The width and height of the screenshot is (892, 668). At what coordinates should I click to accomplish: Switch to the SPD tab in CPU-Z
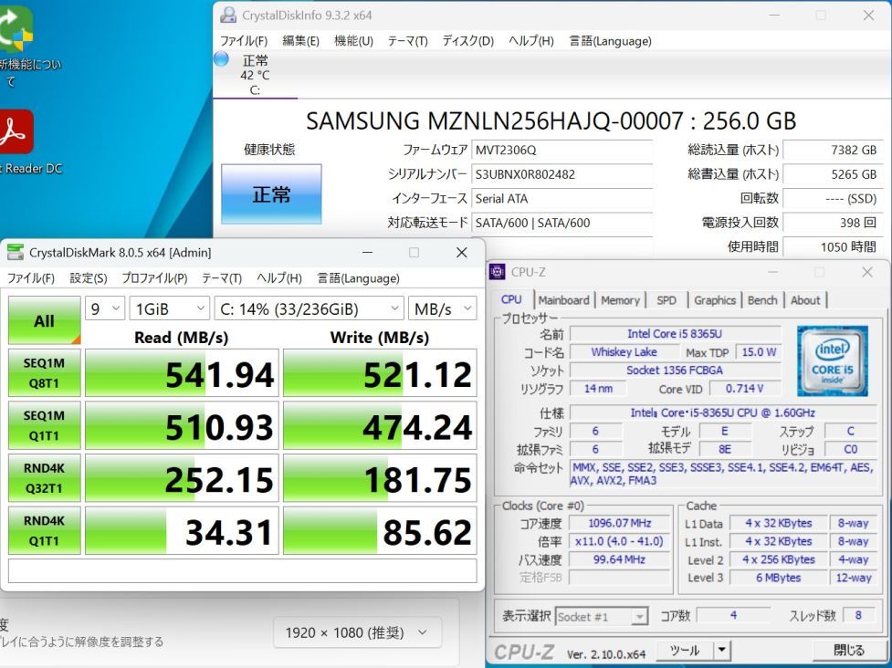click(666, 299)
